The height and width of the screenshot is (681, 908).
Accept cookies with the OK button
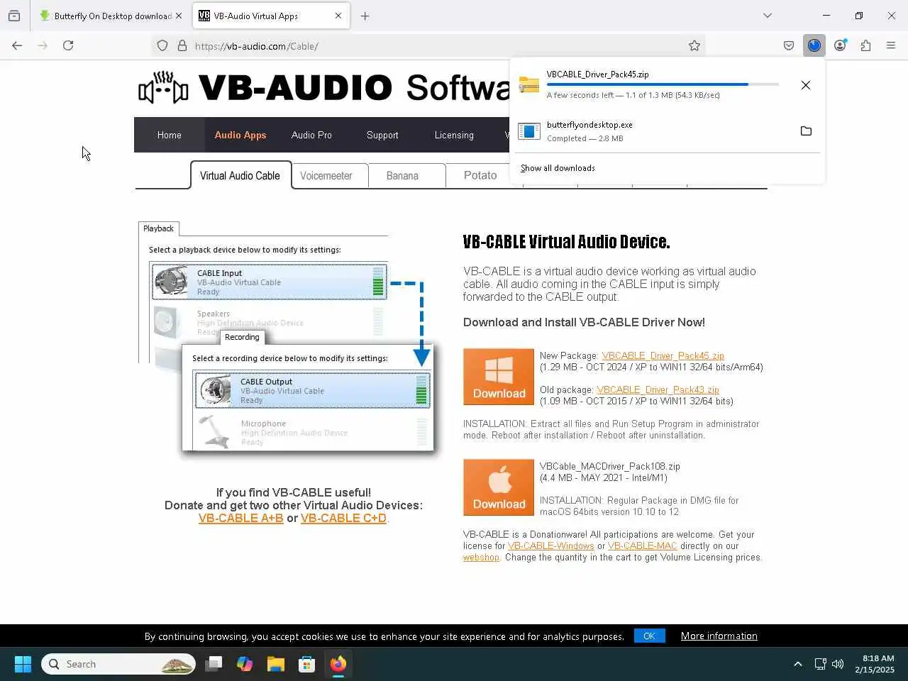point(649,636)
